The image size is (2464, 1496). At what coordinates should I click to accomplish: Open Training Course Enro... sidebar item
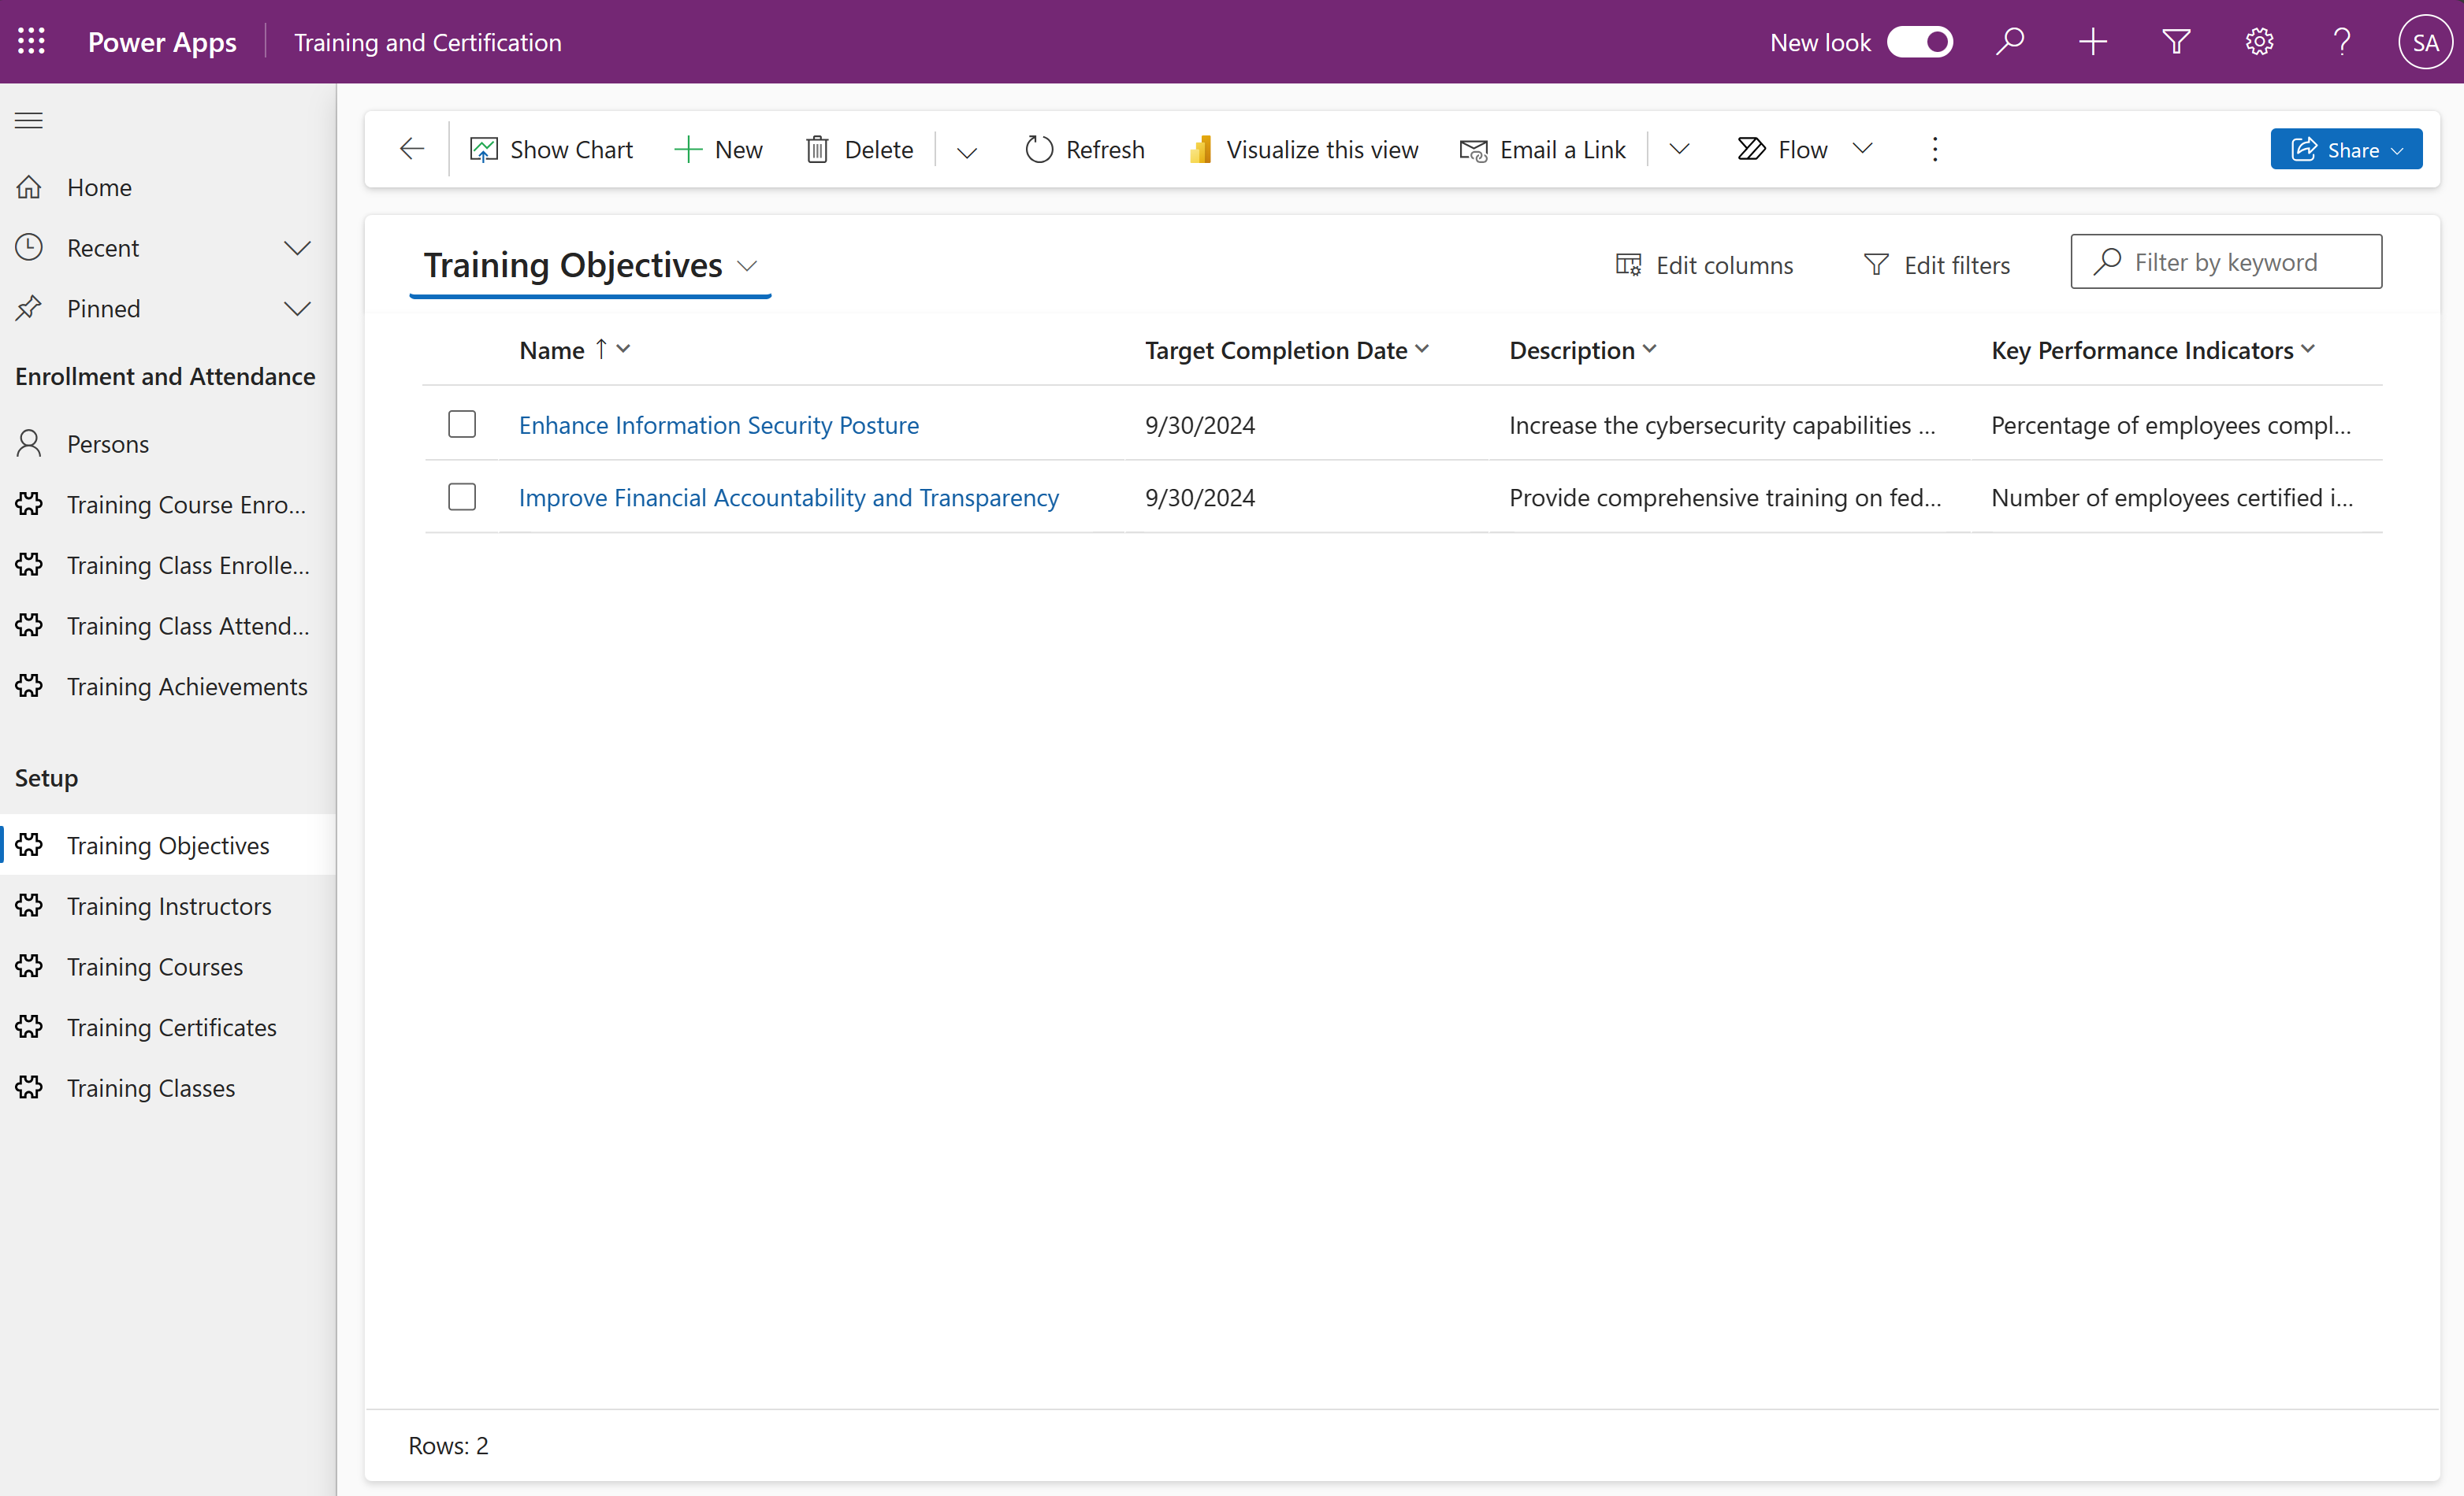tap(168, 505)
